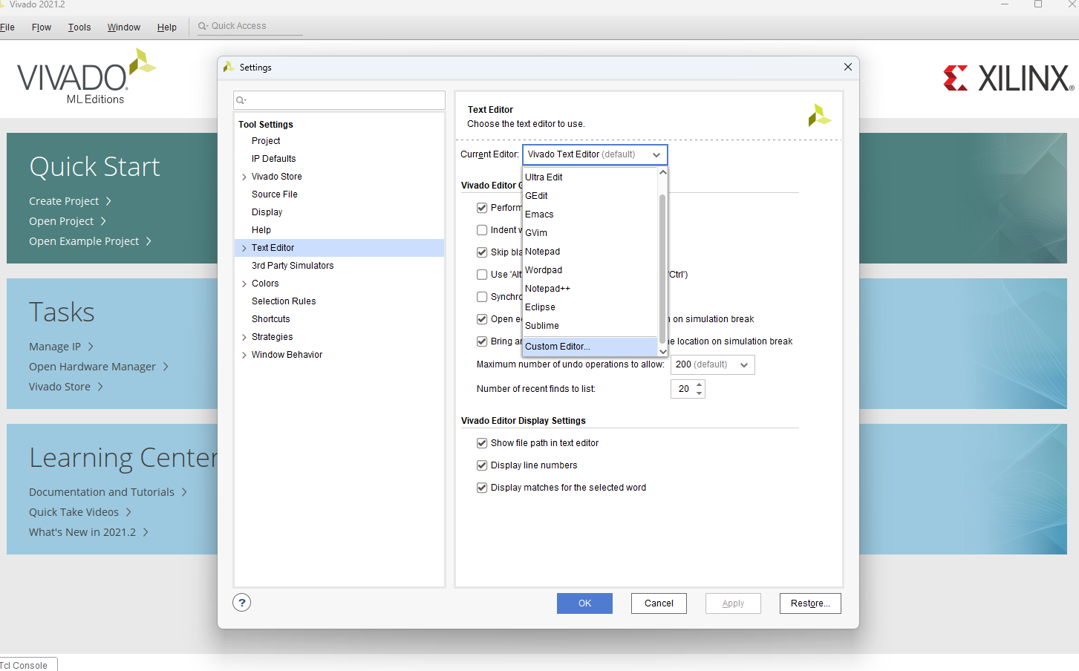This screenshot has width=1079, height=671.
Task: Open the Help menu
Action: click(167, 27)
